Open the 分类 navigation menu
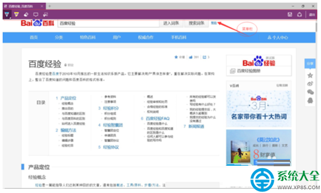Viewport: 321px width, 193px height. (59, 37)
